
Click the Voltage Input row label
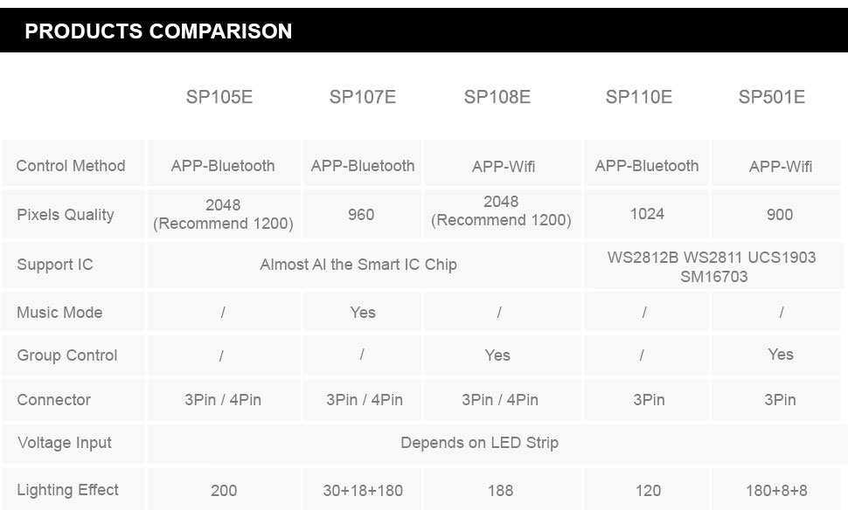[x=65, y=443]
